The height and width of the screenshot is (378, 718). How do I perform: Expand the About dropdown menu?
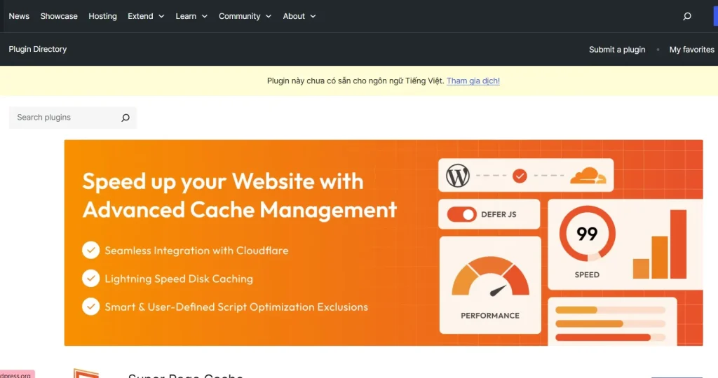[x=299, y=16]
